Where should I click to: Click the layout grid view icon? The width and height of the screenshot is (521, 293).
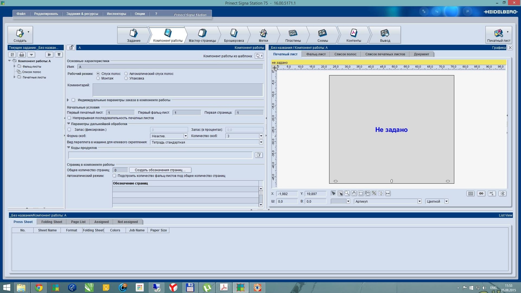coord(471,193)
